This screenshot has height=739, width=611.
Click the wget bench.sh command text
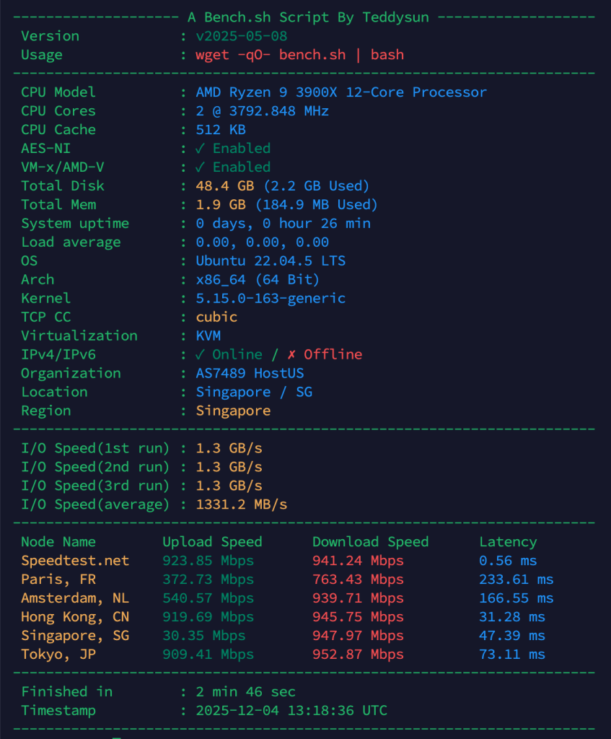coord(299,55)
